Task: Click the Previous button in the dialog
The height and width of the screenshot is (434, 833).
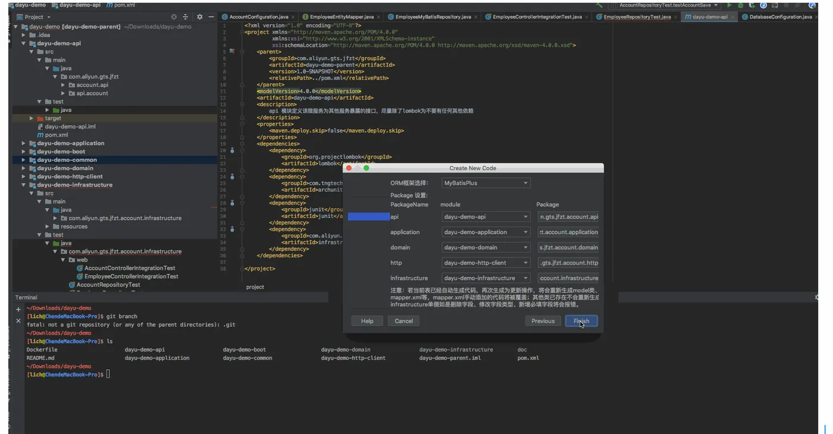Action: coord(543,321)
